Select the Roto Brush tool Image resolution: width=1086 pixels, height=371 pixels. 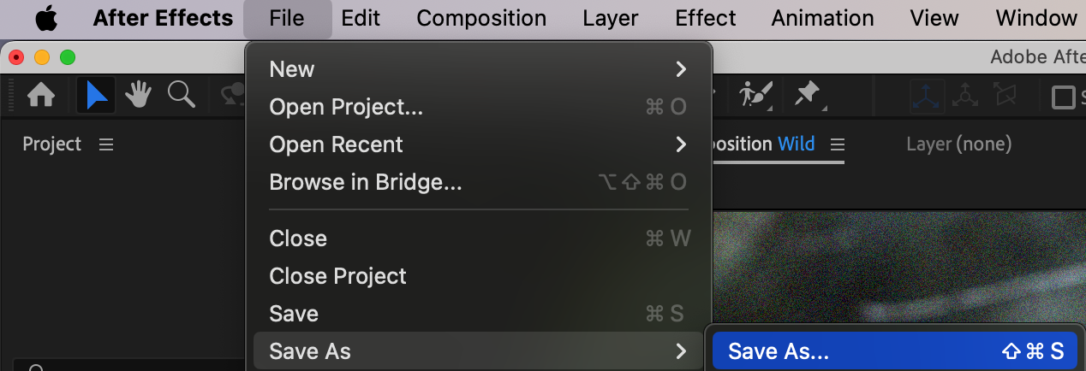(x=755, y=95)
